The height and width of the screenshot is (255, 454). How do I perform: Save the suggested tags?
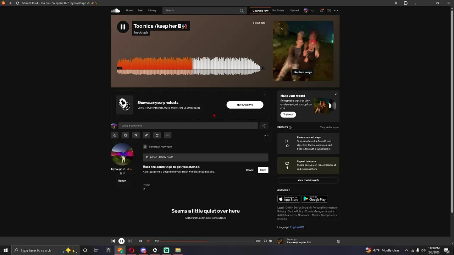point(263,170)
